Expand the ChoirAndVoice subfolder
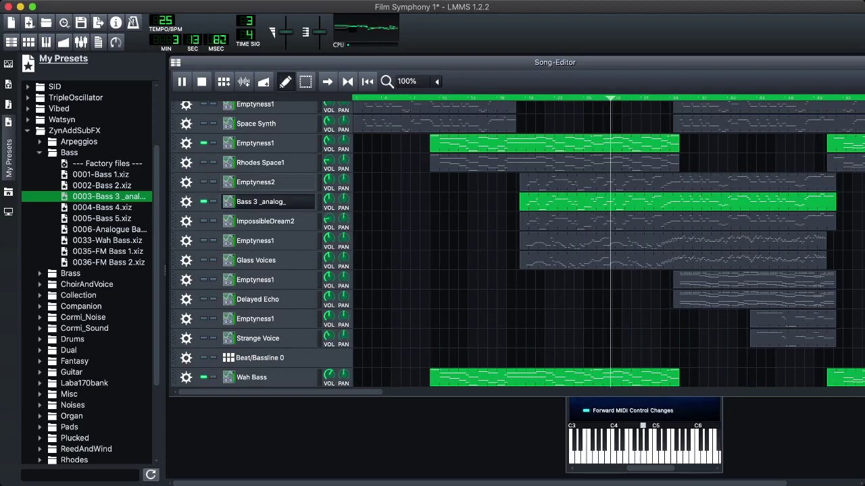The width and height of the screenshot is (865, 486). (x=40, y=284)
